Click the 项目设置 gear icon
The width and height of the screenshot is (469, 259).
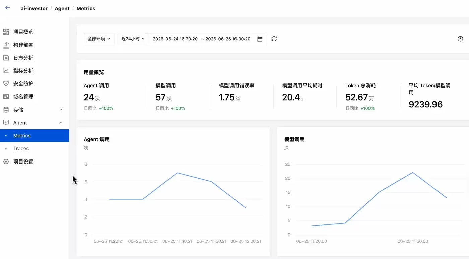tap(6, 161)
